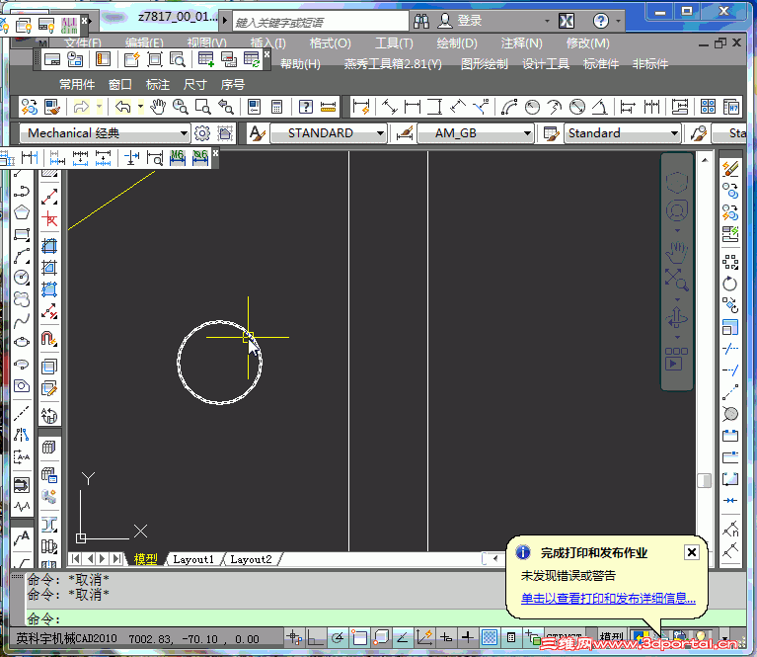Toggle Snap mode in status bar
This screenshot has height=657, width=757.
[x=294, y=638]
